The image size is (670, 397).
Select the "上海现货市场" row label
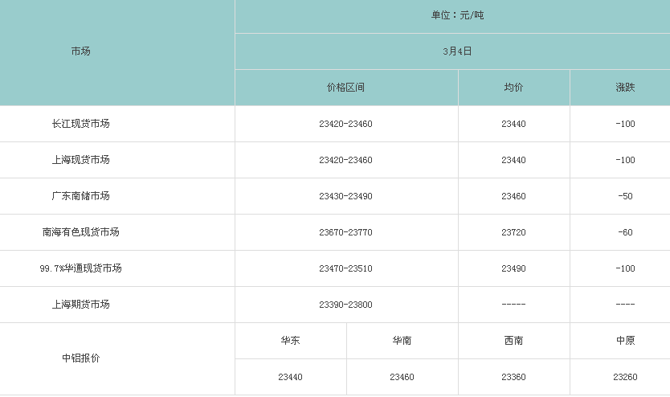pos(80,160)
